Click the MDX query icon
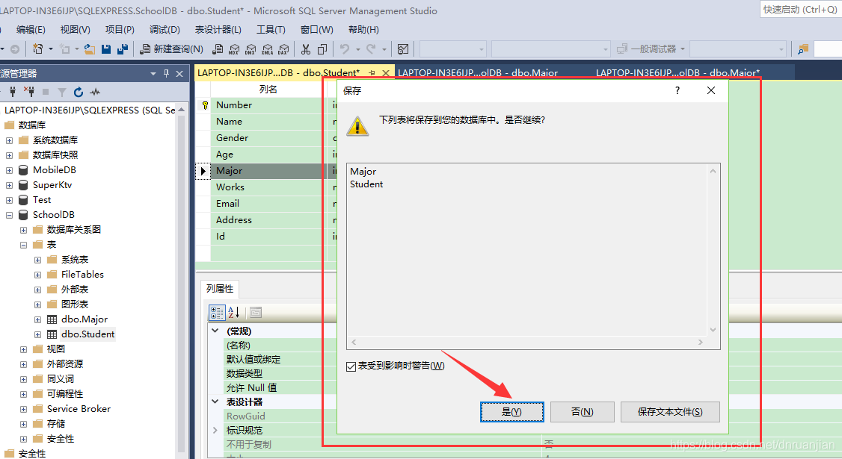The image size is (842, 459). tap(234, 49)
